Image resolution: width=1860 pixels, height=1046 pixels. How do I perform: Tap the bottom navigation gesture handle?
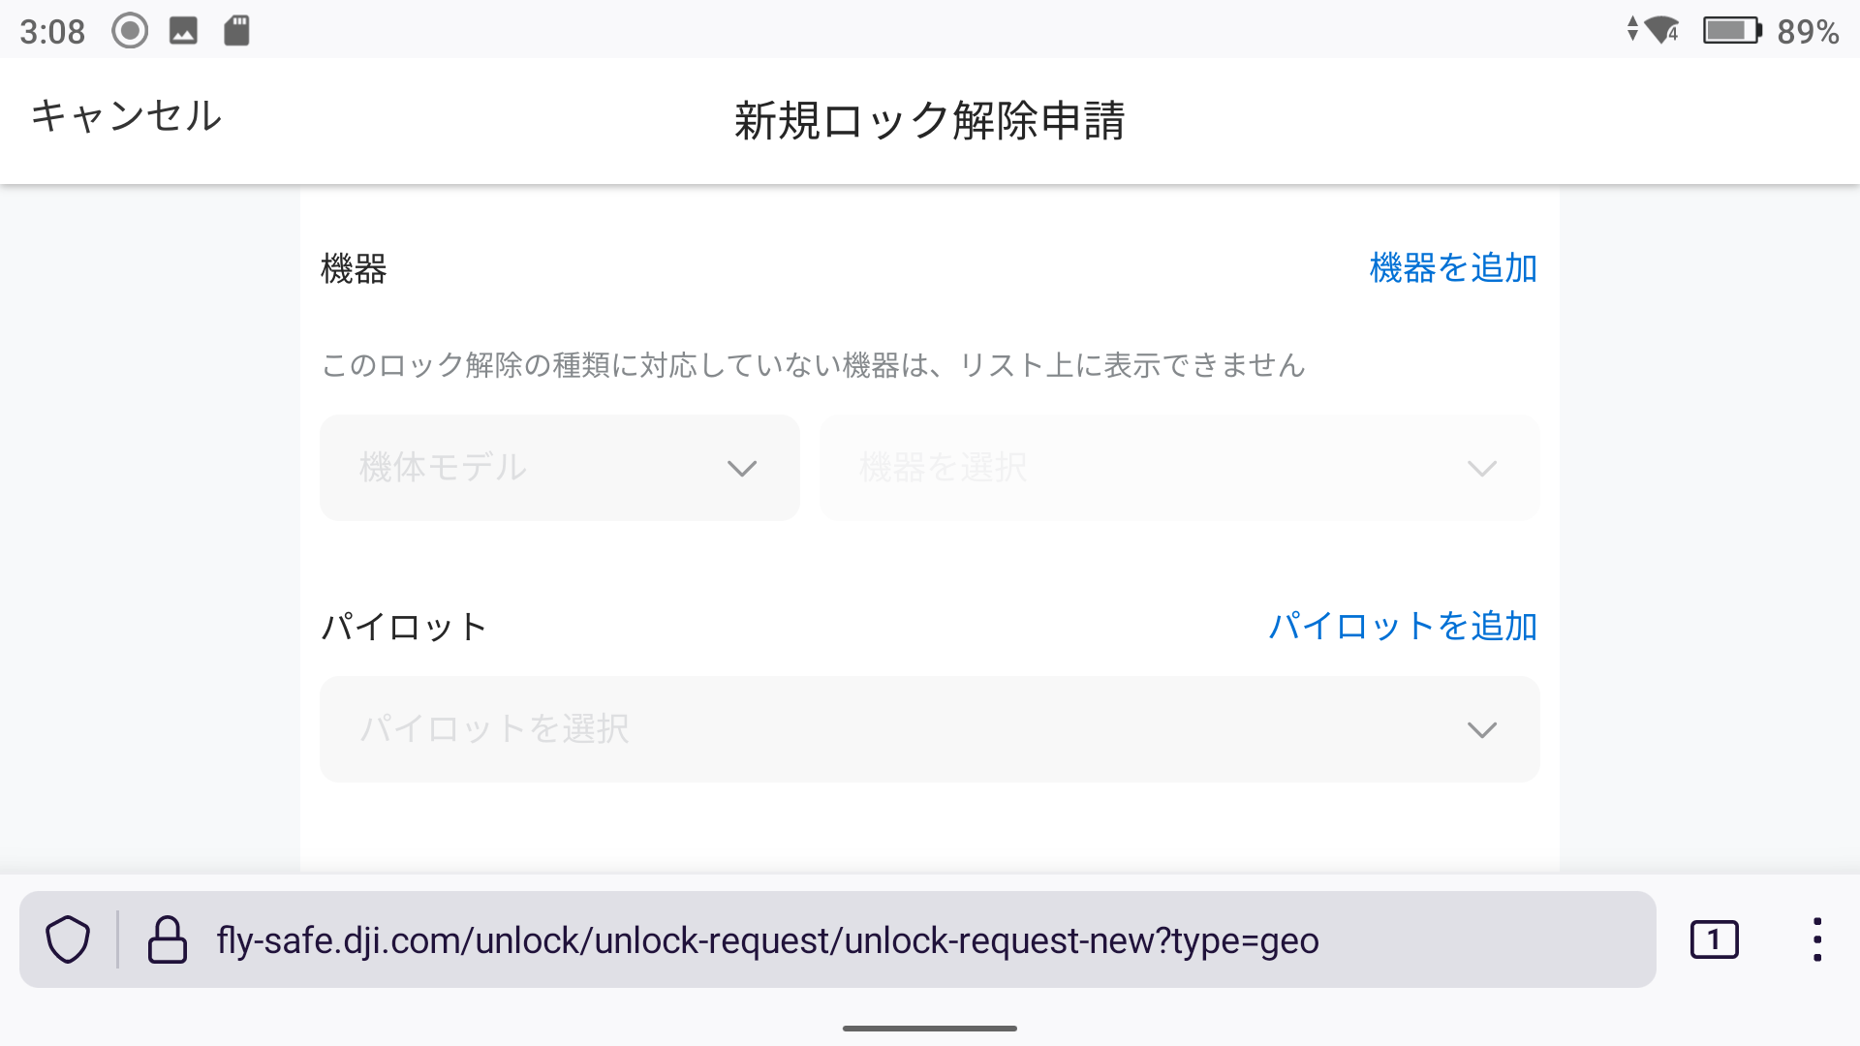tap(930, 1029)
